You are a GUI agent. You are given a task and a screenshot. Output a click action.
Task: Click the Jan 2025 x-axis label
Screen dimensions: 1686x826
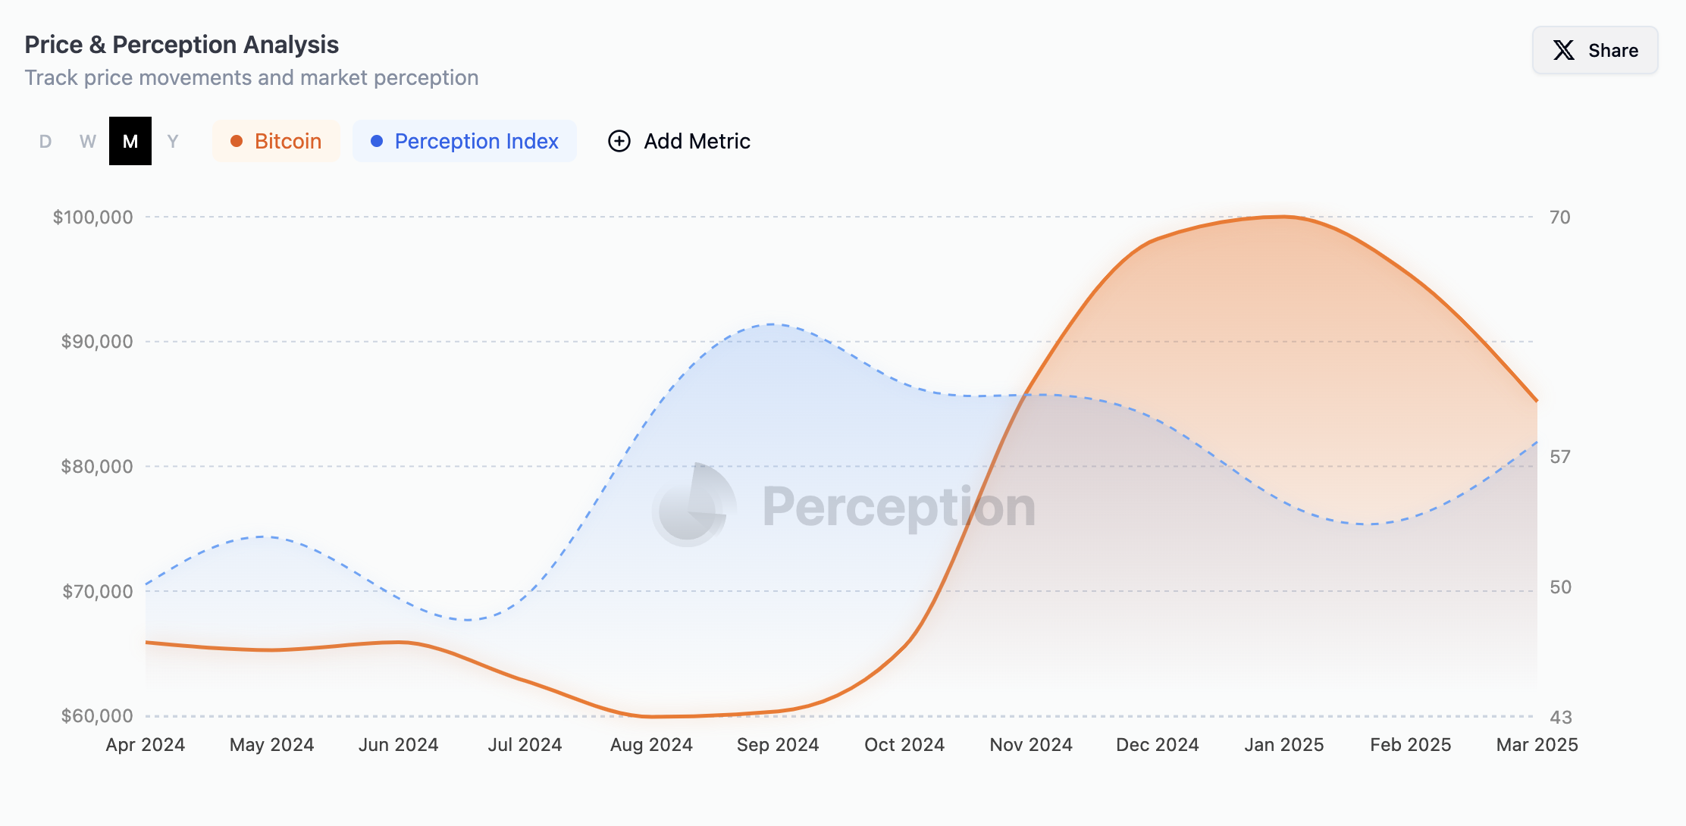(x=1284, y=745)
